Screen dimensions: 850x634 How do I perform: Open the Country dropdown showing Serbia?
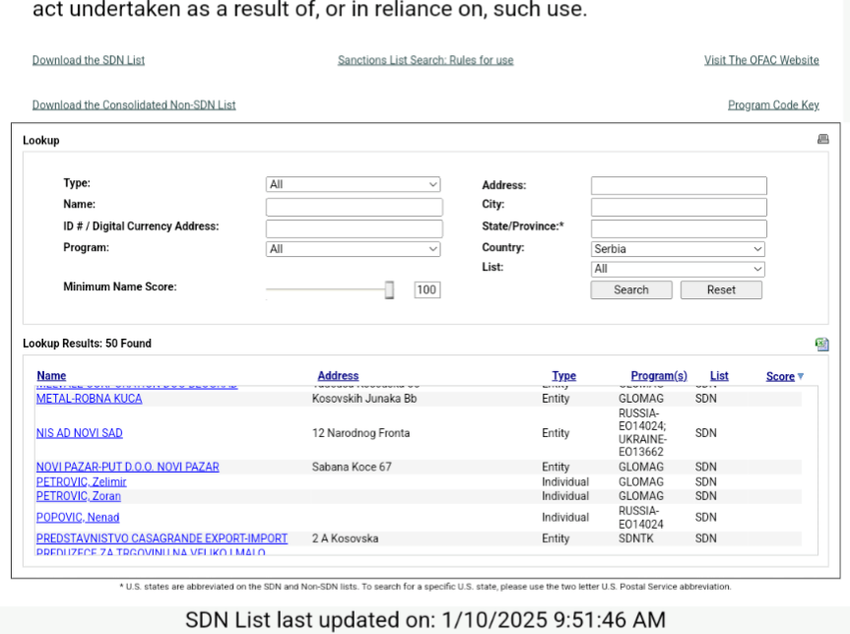tap(678, 249)
